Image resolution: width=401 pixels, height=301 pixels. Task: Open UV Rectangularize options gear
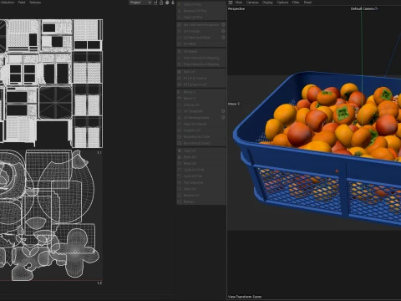point(223,118)
